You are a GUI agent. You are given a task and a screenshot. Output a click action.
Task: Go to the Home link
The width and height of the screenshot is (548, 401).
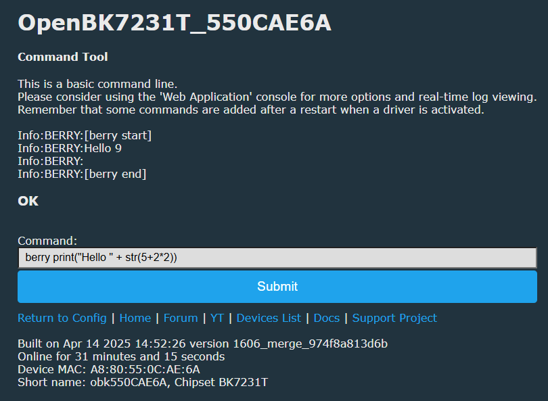[135, 318]
